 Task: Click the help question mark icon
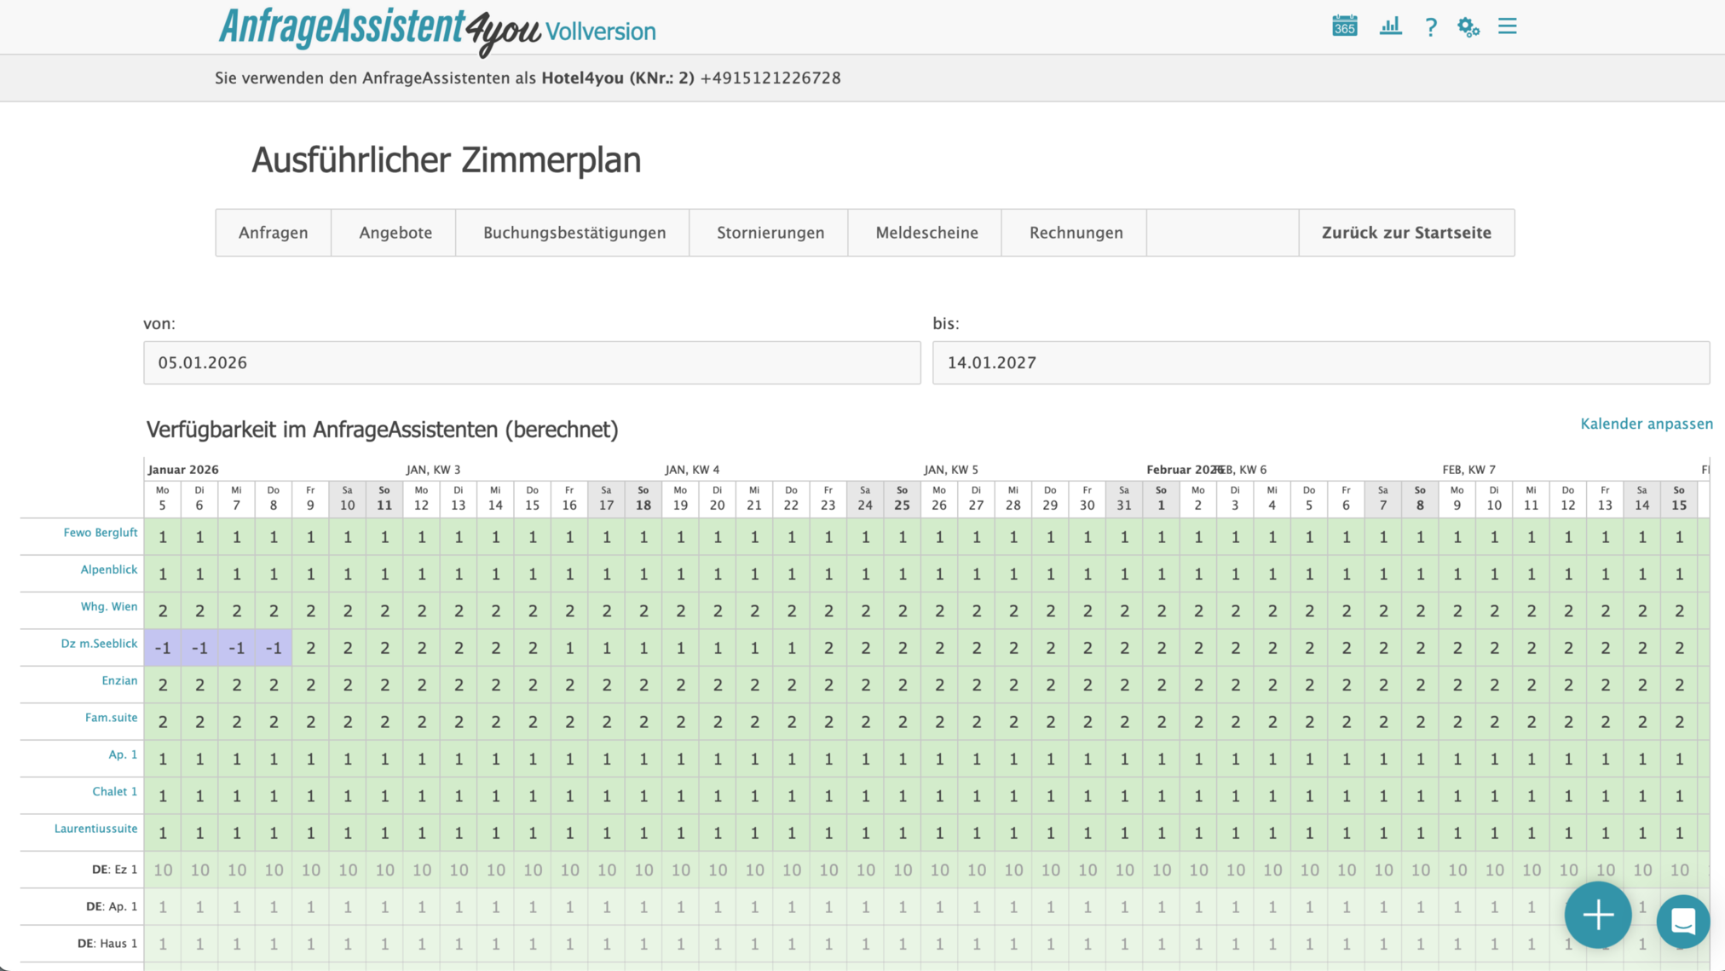[x=1430, y=27]
